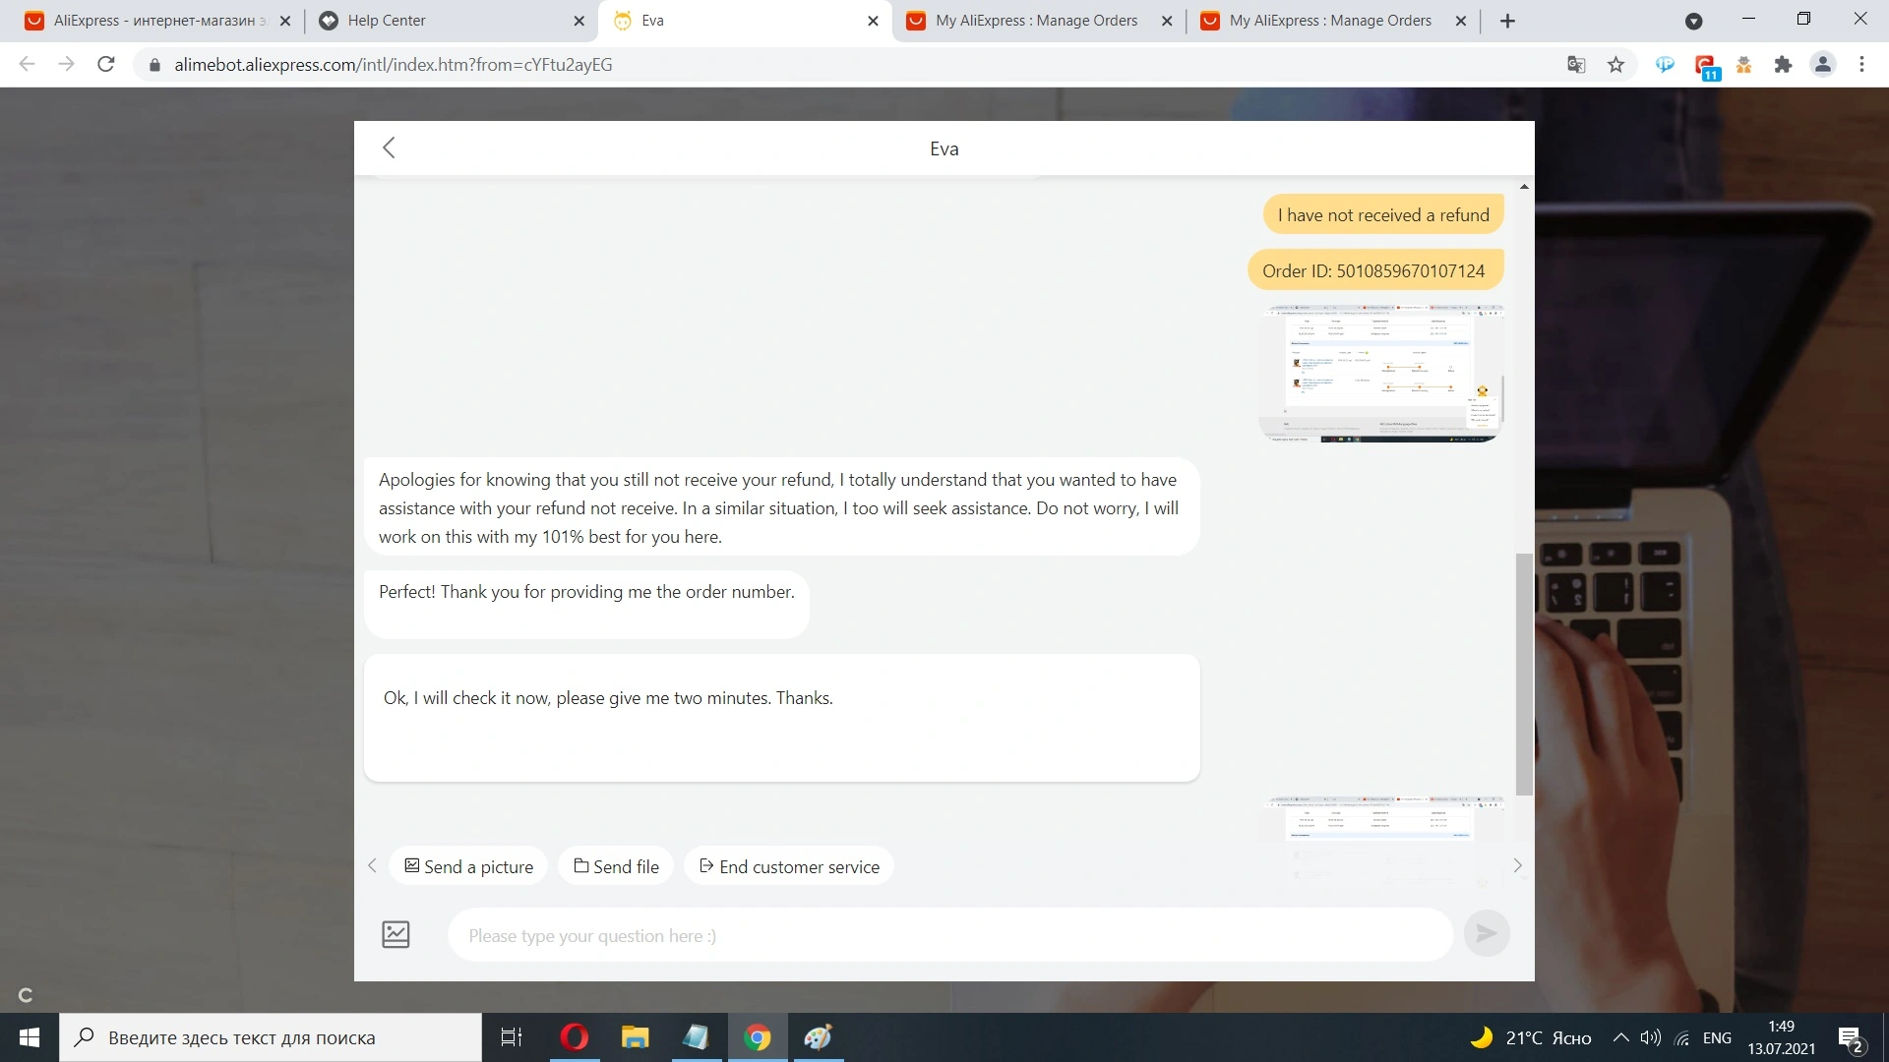Open the notification center icon
Viewport: 1889px width, 1062px height.
1850,1038
